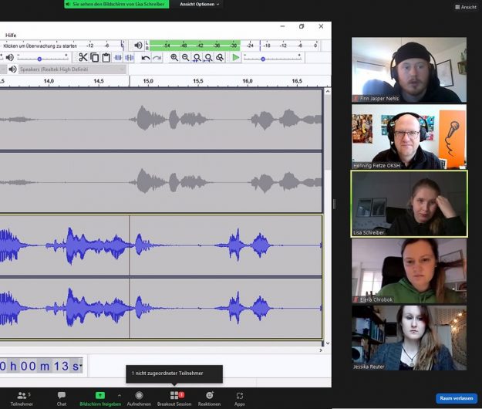Open the Reaktionen menu
This screenshot has height=409, width=482.
[209, 398]
